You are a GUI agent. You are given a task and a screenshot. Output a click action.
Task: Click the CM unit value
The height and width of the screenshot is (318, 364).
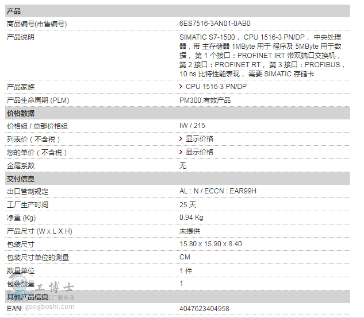(185, 257)
